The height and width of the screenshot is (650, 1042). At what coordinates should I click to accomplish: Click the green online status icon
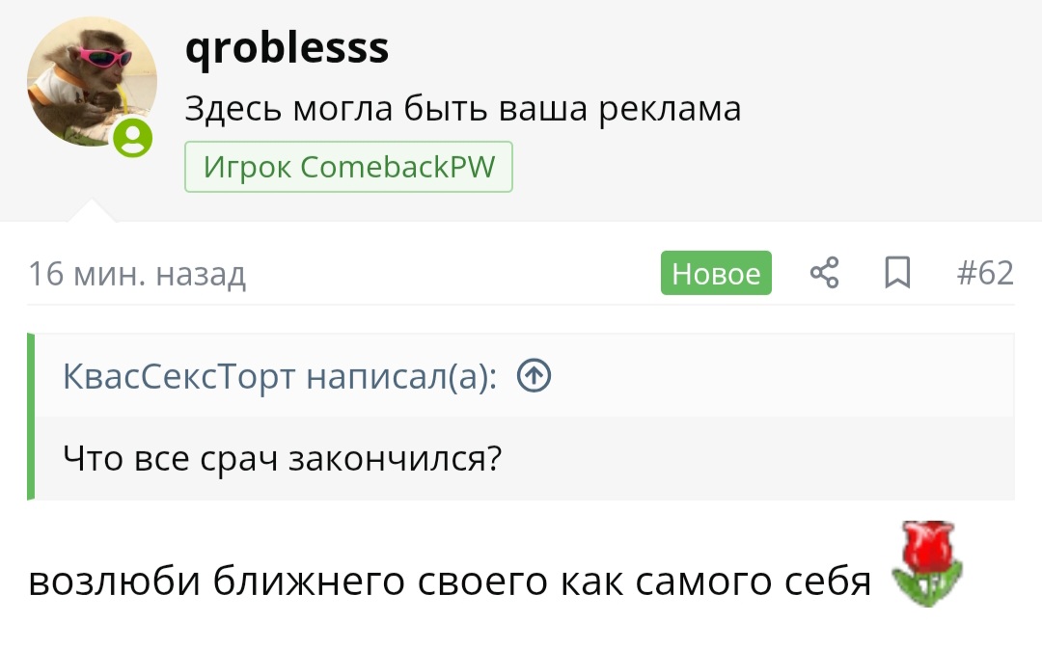pos(133,138)
